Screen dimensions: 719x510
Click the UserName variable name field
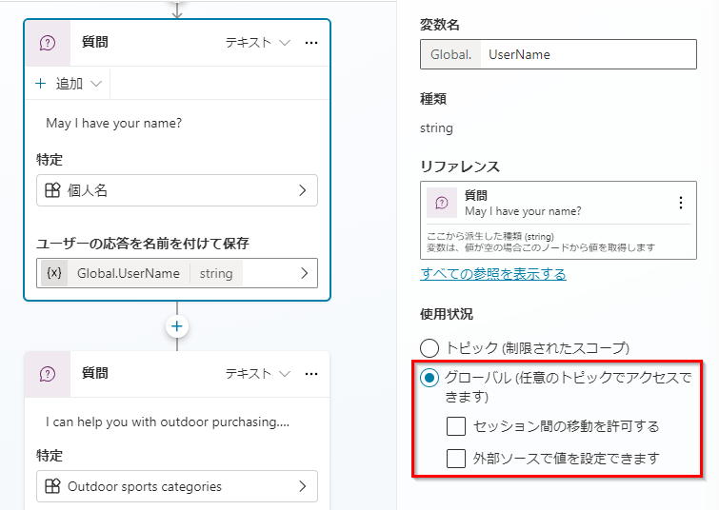coord(595,54)
